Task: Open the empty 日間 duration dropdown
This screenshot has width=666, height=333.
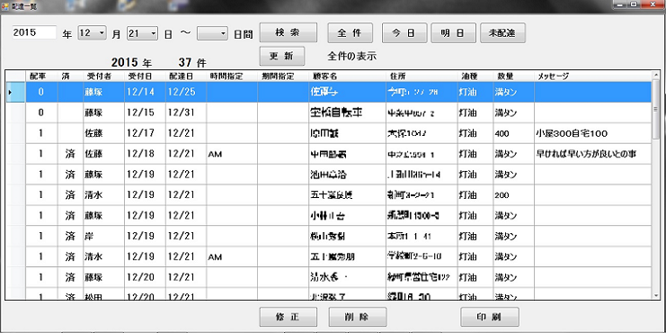Action: (212, 33)
